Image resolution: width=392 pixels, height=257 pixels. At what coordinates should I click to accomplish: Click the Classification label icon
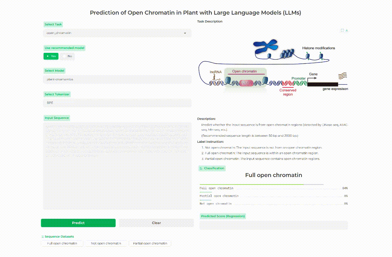coord(201,168)
